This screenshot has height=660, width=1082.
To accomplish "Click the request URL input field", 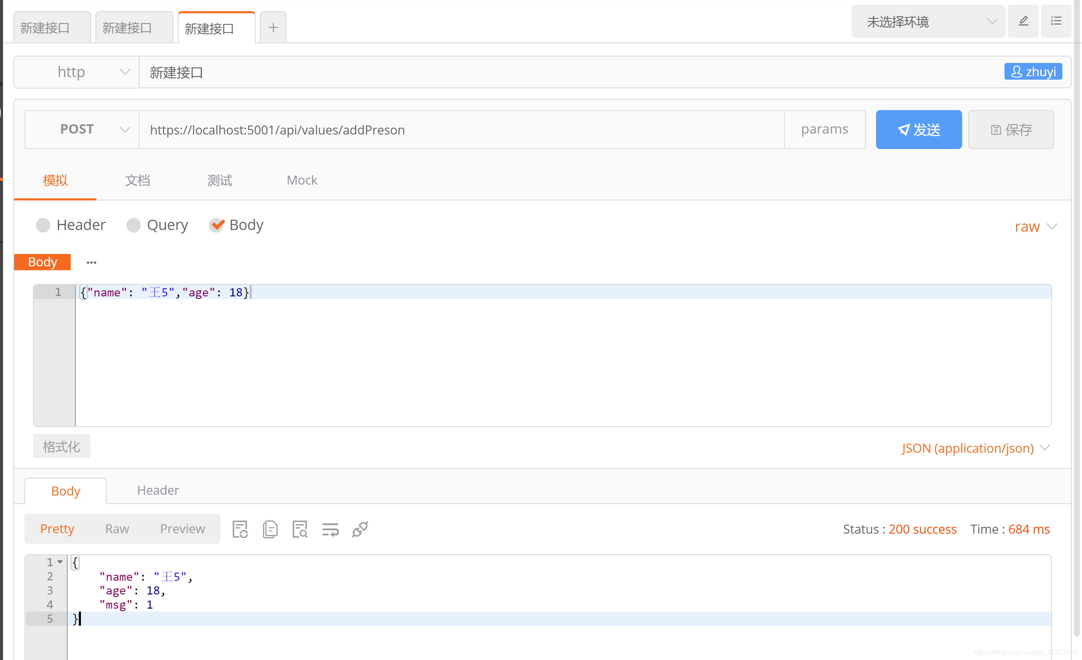I will [x=461, y=129].
